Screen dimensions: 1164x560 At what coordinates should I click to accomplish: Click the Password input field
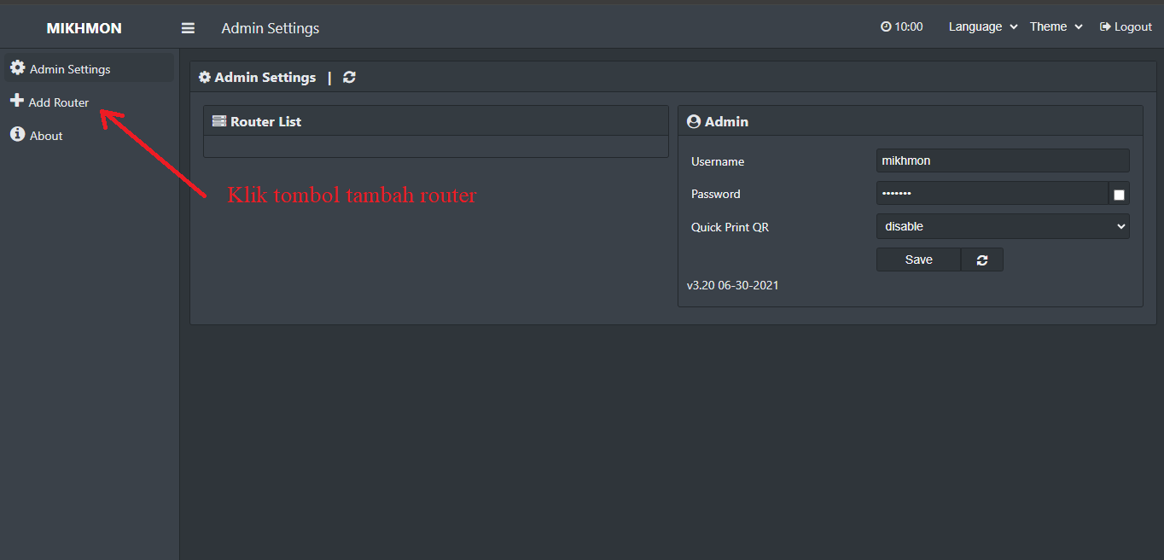(992, 194)
